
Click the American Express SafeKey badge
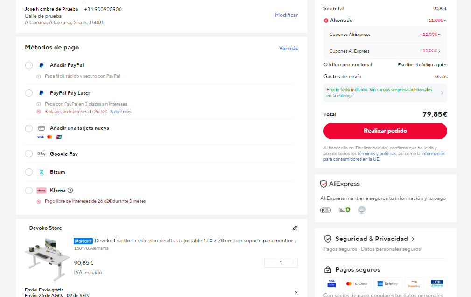[388, 283]
